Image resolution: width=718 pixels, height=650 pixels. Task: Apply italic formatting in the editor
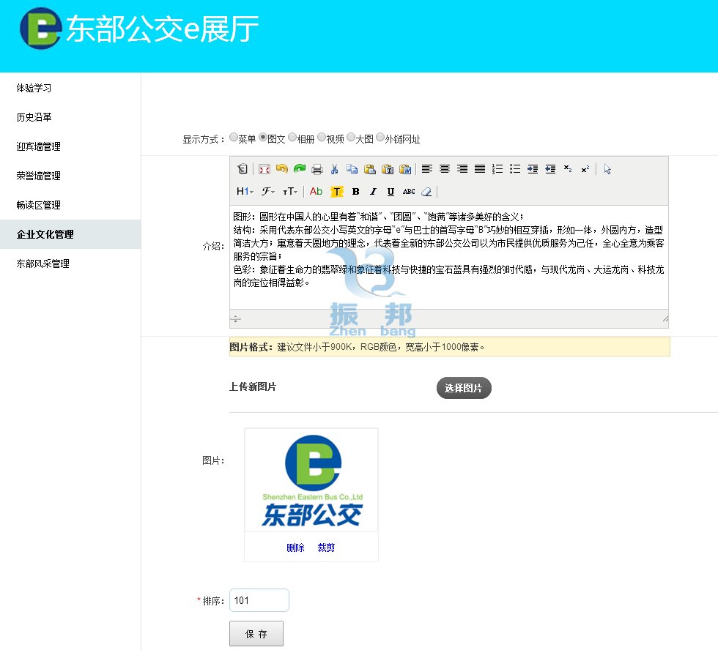click(373, 192)
